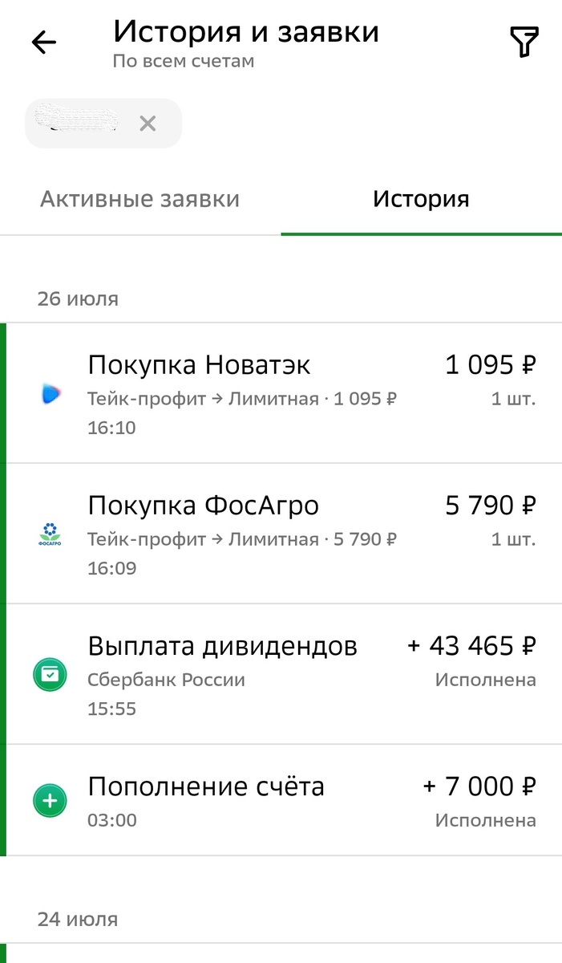Tap the filter funnel icon
The height and width of the screenshot is (963, 562).
(x=525, y=42)
